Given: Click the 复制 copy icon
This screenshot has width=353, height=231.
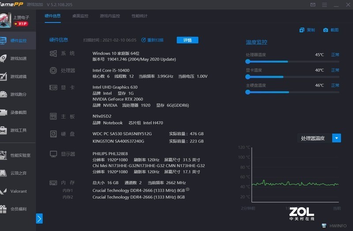Looking at the screenshot, I should point(302,30).
